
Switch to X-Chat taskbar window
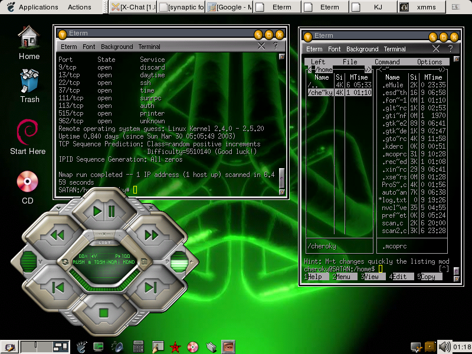click(x=133, y=7)
